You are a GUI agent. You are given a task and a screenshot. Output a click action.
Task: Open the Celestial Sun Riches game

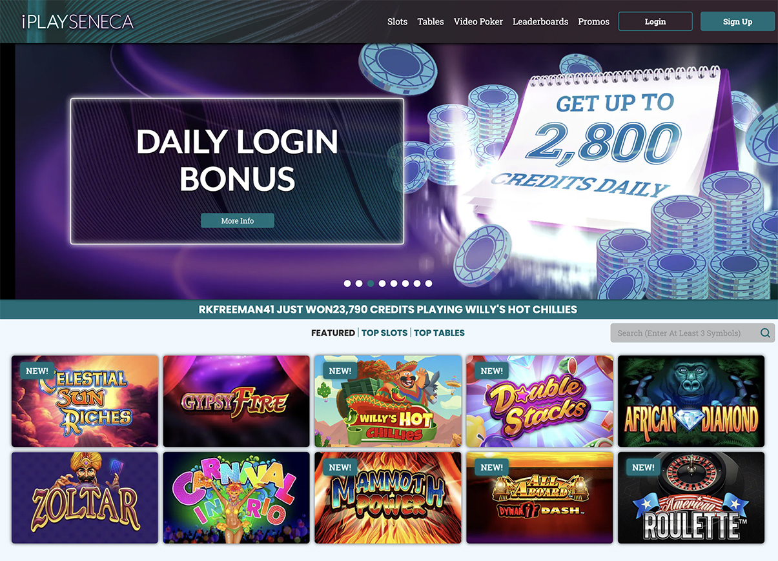pos(85,401)
